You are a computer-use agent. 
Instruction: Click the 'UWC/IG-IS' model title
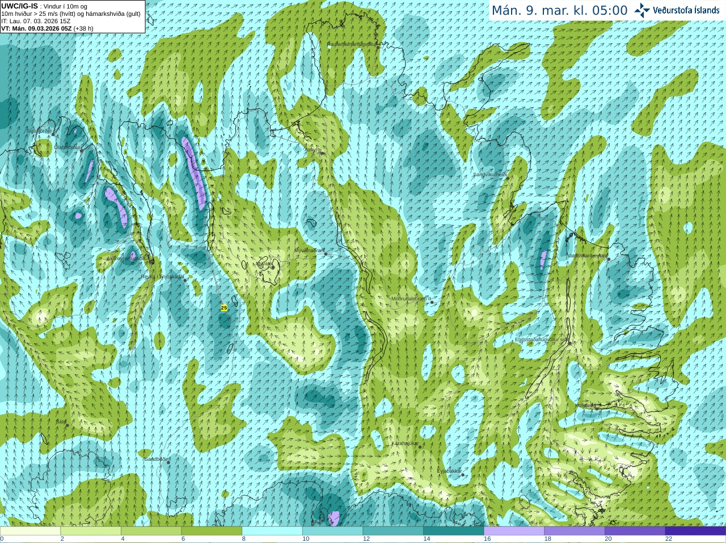(x=19, y=6)
